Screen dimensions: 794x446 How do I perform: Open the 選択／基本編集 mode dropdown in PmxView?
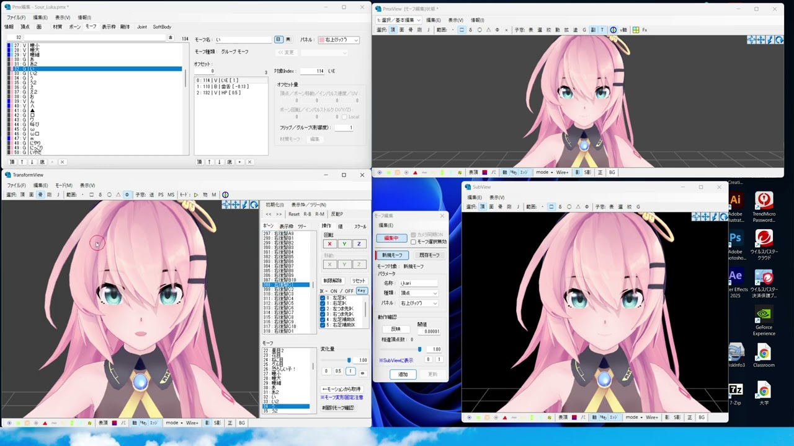(x=399, y=20)
